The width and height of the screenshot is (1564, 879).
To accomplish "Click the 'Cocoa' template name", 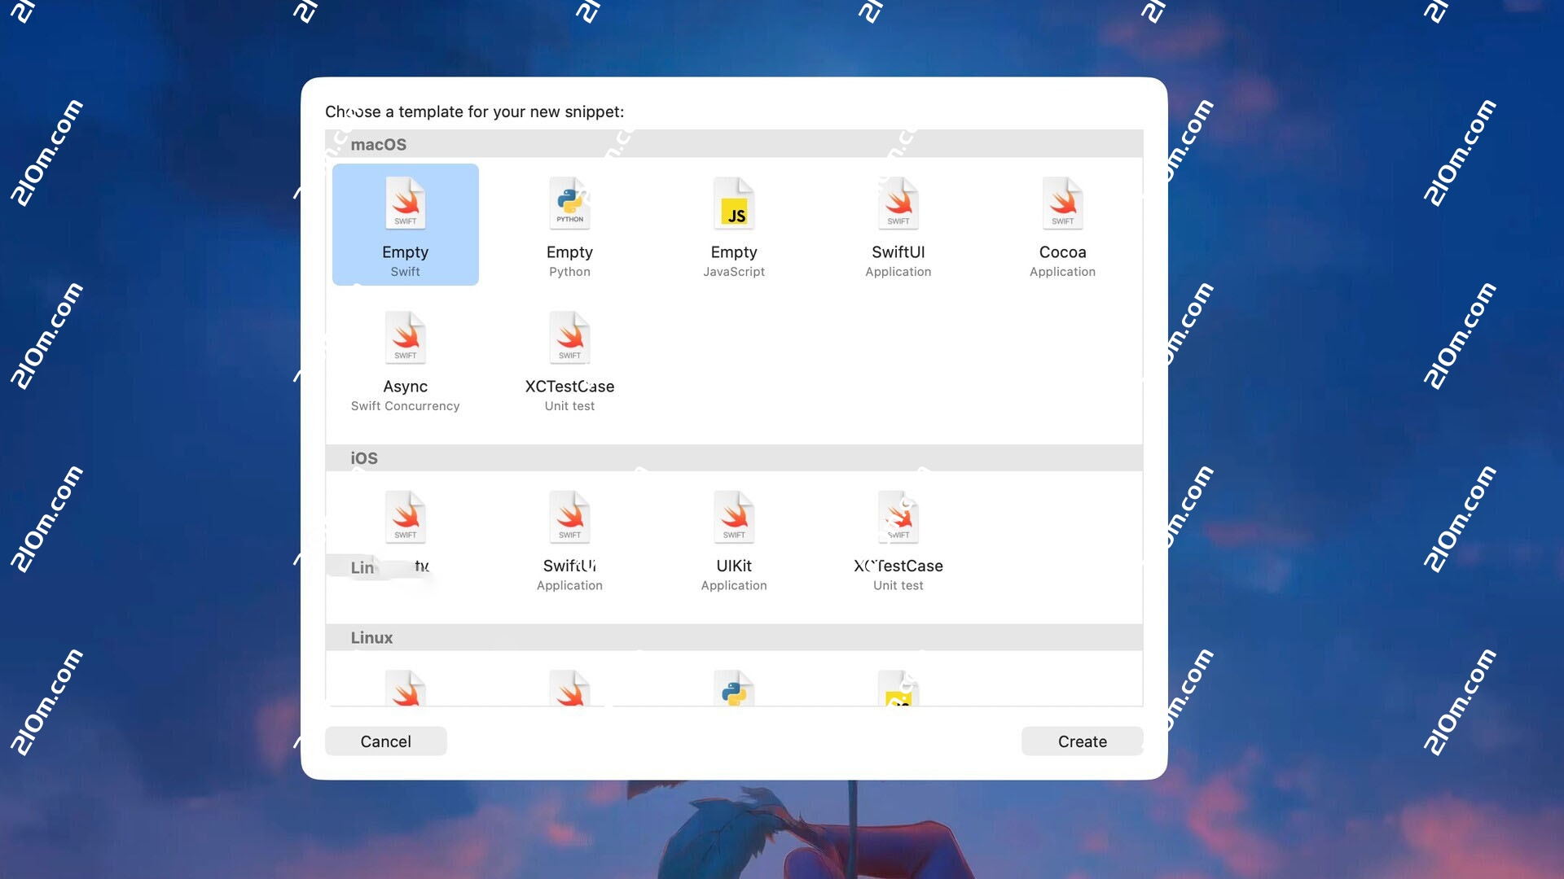I will (x=1063, y=252).
